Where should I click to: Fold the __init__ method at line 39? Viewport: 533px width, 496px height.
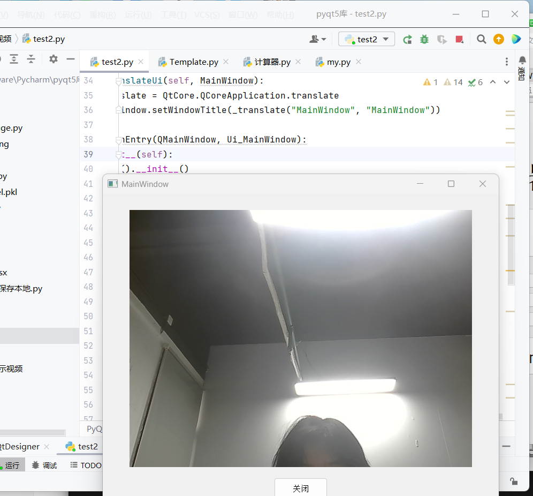coord(118,155)
